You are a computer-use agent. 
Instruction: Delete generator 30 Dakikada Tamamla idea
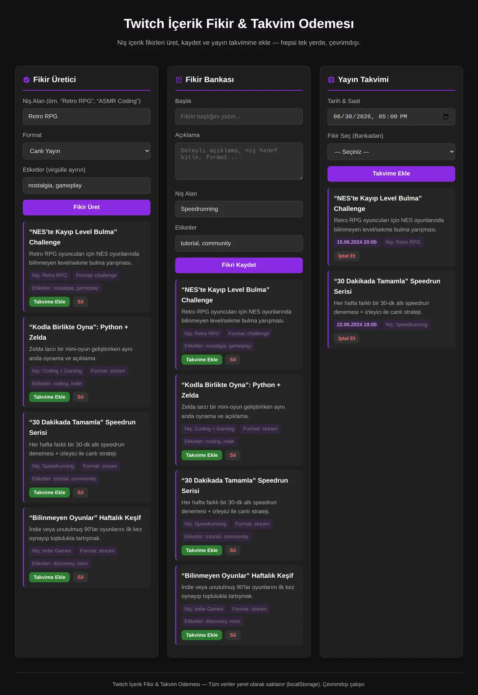click(80, 492)
